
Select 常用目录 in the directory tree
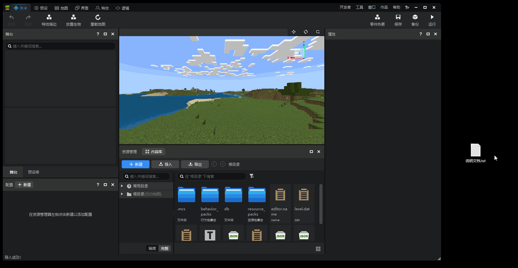[146, 186]
